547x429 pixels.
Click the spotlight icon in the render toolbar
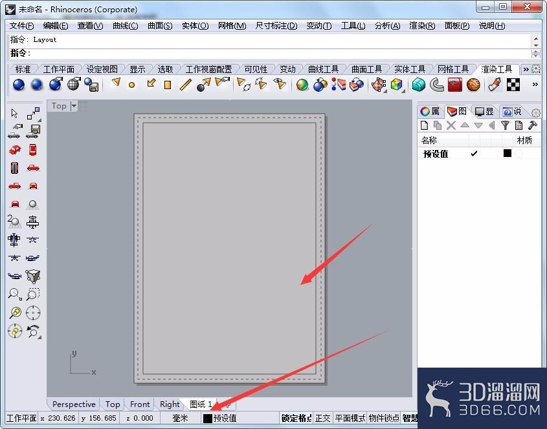click(x=116, y=83)
